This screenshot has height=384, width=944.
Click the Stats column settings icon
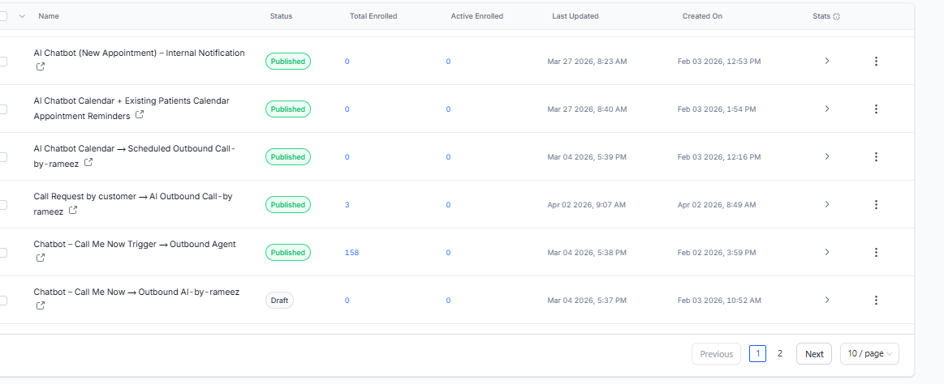tap(836, 17)
